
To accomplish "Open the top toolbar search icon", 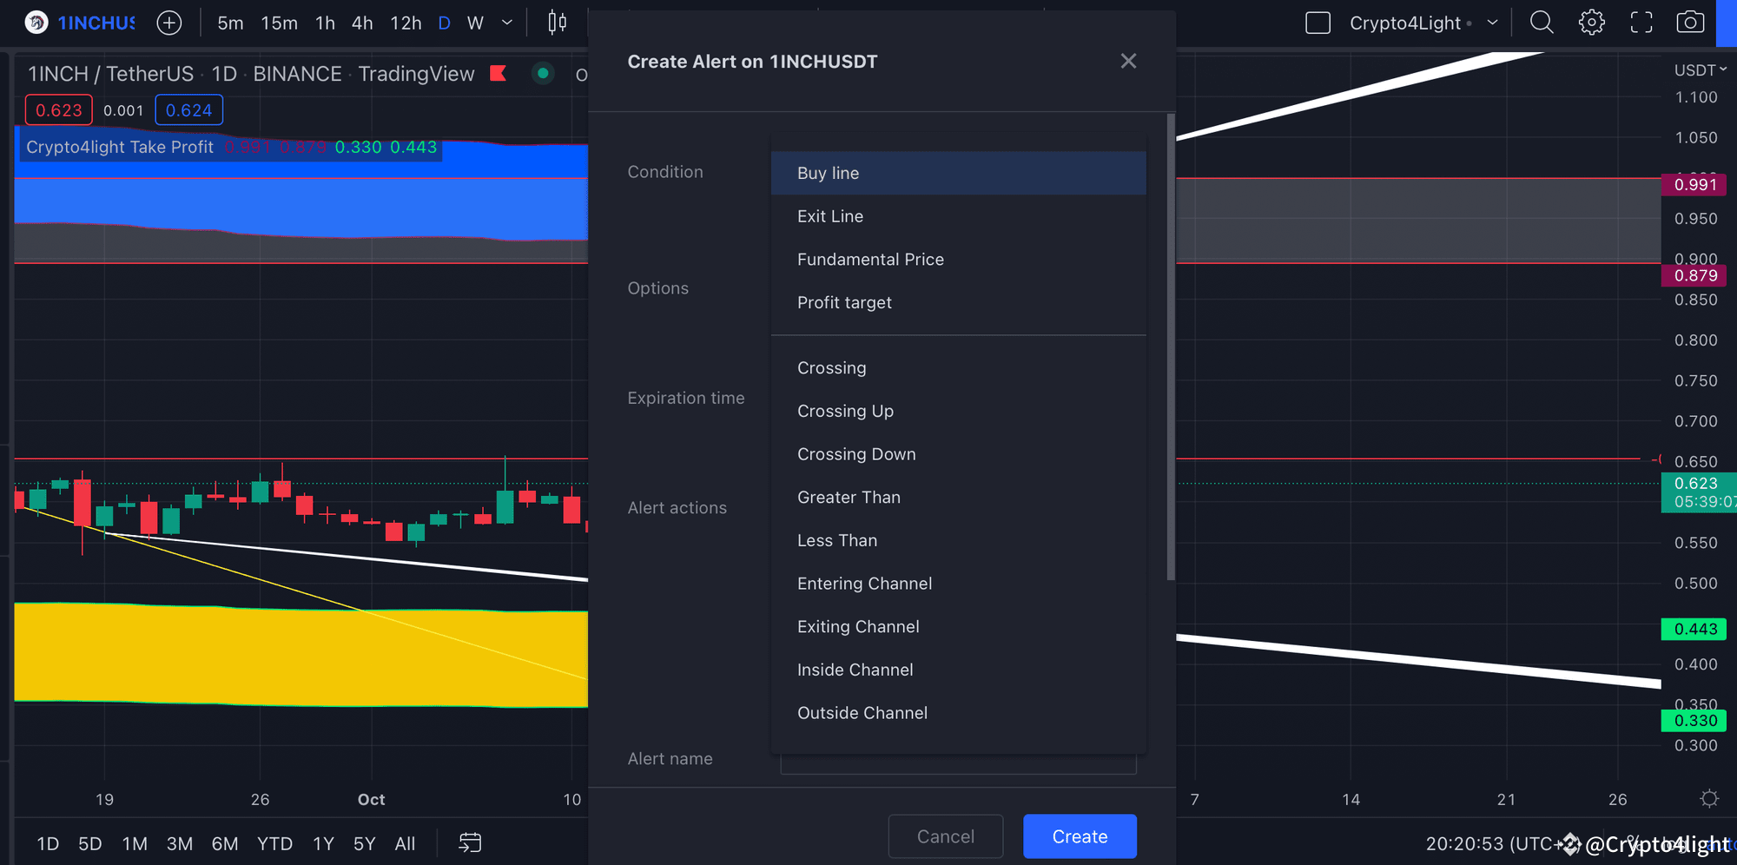I will [x=1542, y=23].
